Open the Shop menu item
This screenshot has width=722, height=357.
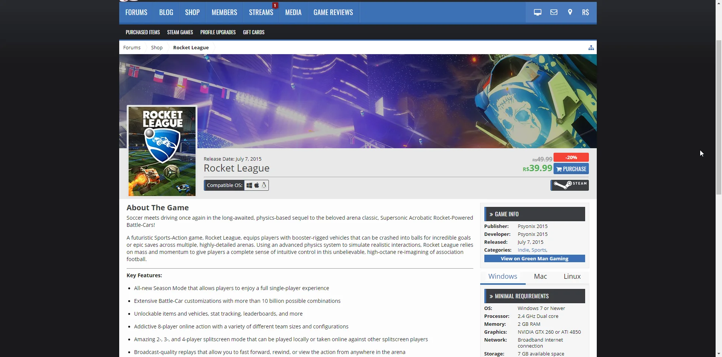tap(192, 12)
